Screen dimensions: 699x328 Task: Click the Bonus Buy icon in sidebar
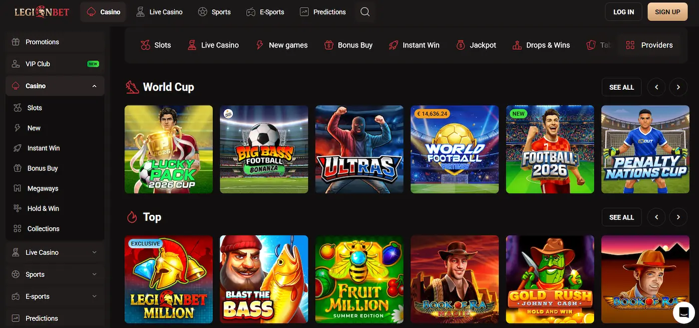(x=17, y=168)
